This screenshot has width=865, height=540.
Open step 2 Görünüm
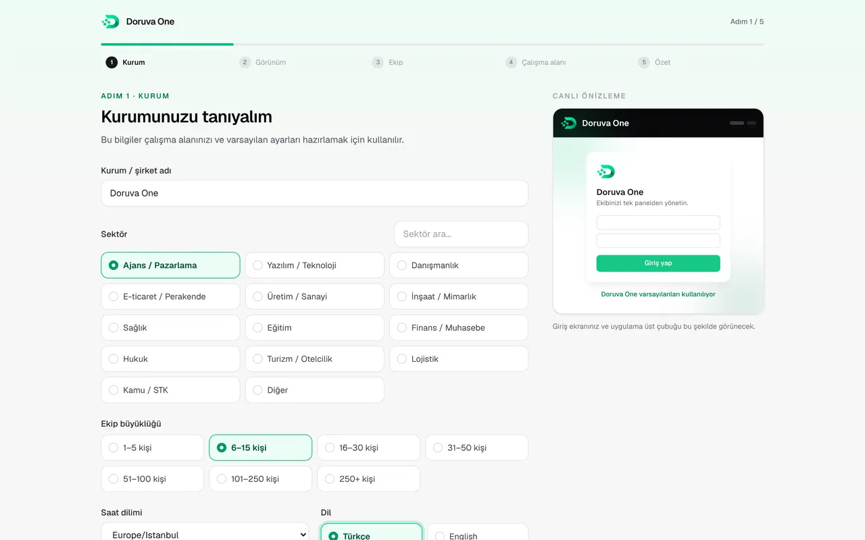[x=263, y=62]
